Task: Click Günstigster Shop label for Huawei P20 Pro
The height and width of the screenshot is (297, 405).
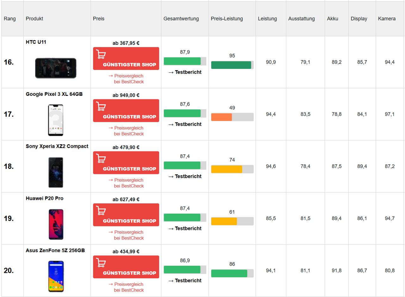Action: click(129, 221)
